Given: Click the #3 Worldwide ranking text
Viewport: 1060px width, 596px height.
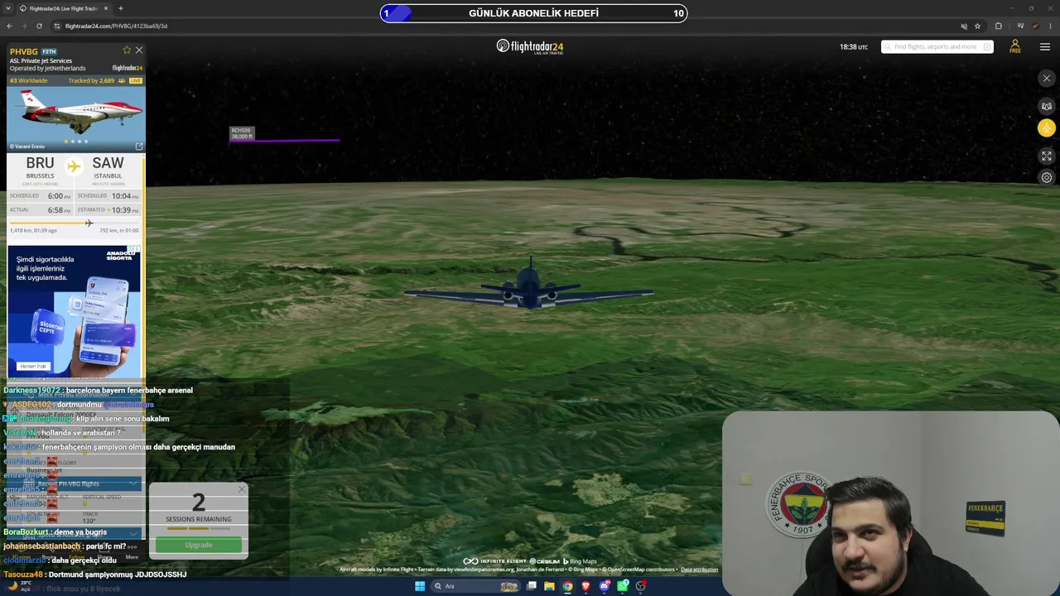Looking at the screenshot, I should click(29, 80).
